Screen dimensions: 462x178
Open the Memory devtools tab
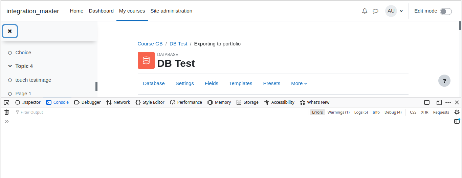click(x=219, y=102)
